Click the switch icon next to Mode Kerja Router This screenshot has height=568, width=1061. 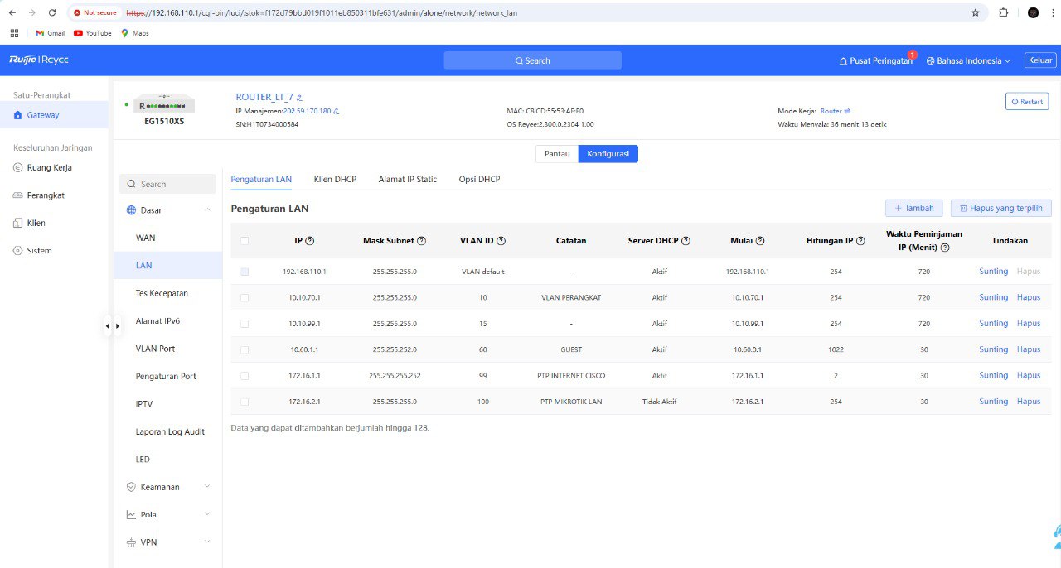click(847, 111)
